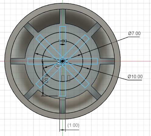Select the outer gray rim of the body
The width and height of the screenshot is (151, 136).
63,6
